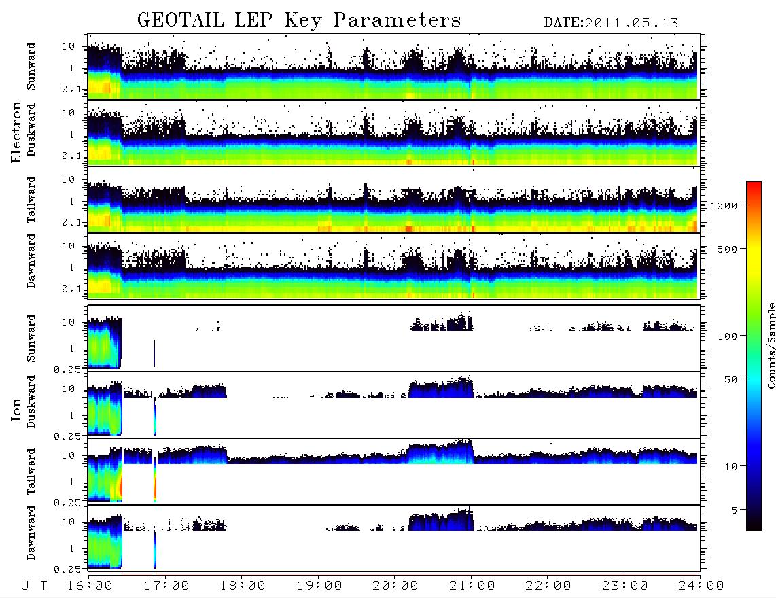Click the '0.05' tick of Ion Sunward panel
Screen dimensions: 776x598
(x=67, y=369)
